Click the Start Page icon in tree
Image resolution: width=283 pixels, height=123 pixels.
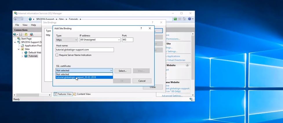tap(19, 38)
